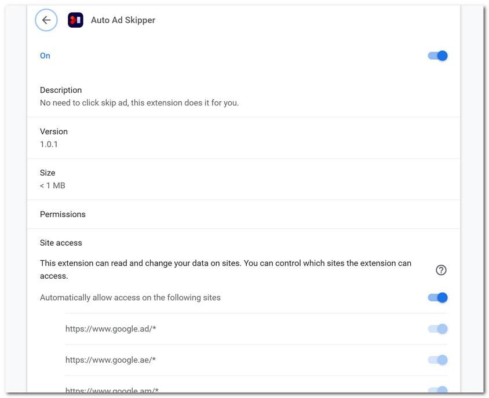Click the Site access heading

click(61, 243)
